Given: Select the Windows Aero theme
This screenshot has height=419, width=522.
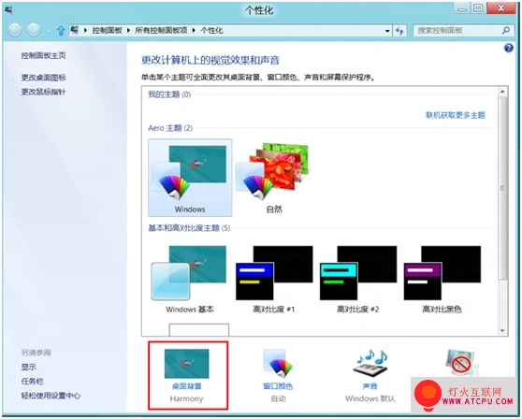Looking at the screenshot, I should click(x=190, y=178).
